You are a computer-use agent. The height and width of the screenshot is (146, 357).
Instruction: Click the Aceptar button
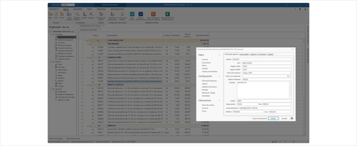(x=273, y=118)
